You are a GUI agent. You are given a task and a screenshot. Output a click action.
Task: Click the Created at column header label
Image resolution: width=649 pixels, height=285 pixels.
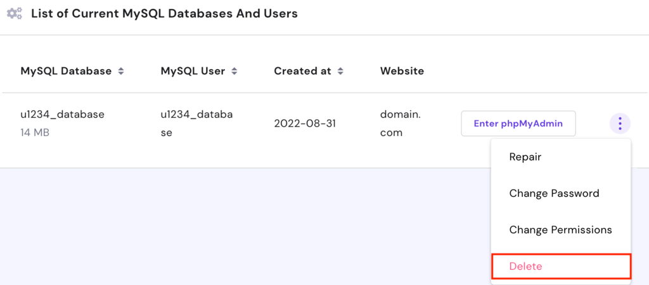pyautogui.click(x=302, y=71)
